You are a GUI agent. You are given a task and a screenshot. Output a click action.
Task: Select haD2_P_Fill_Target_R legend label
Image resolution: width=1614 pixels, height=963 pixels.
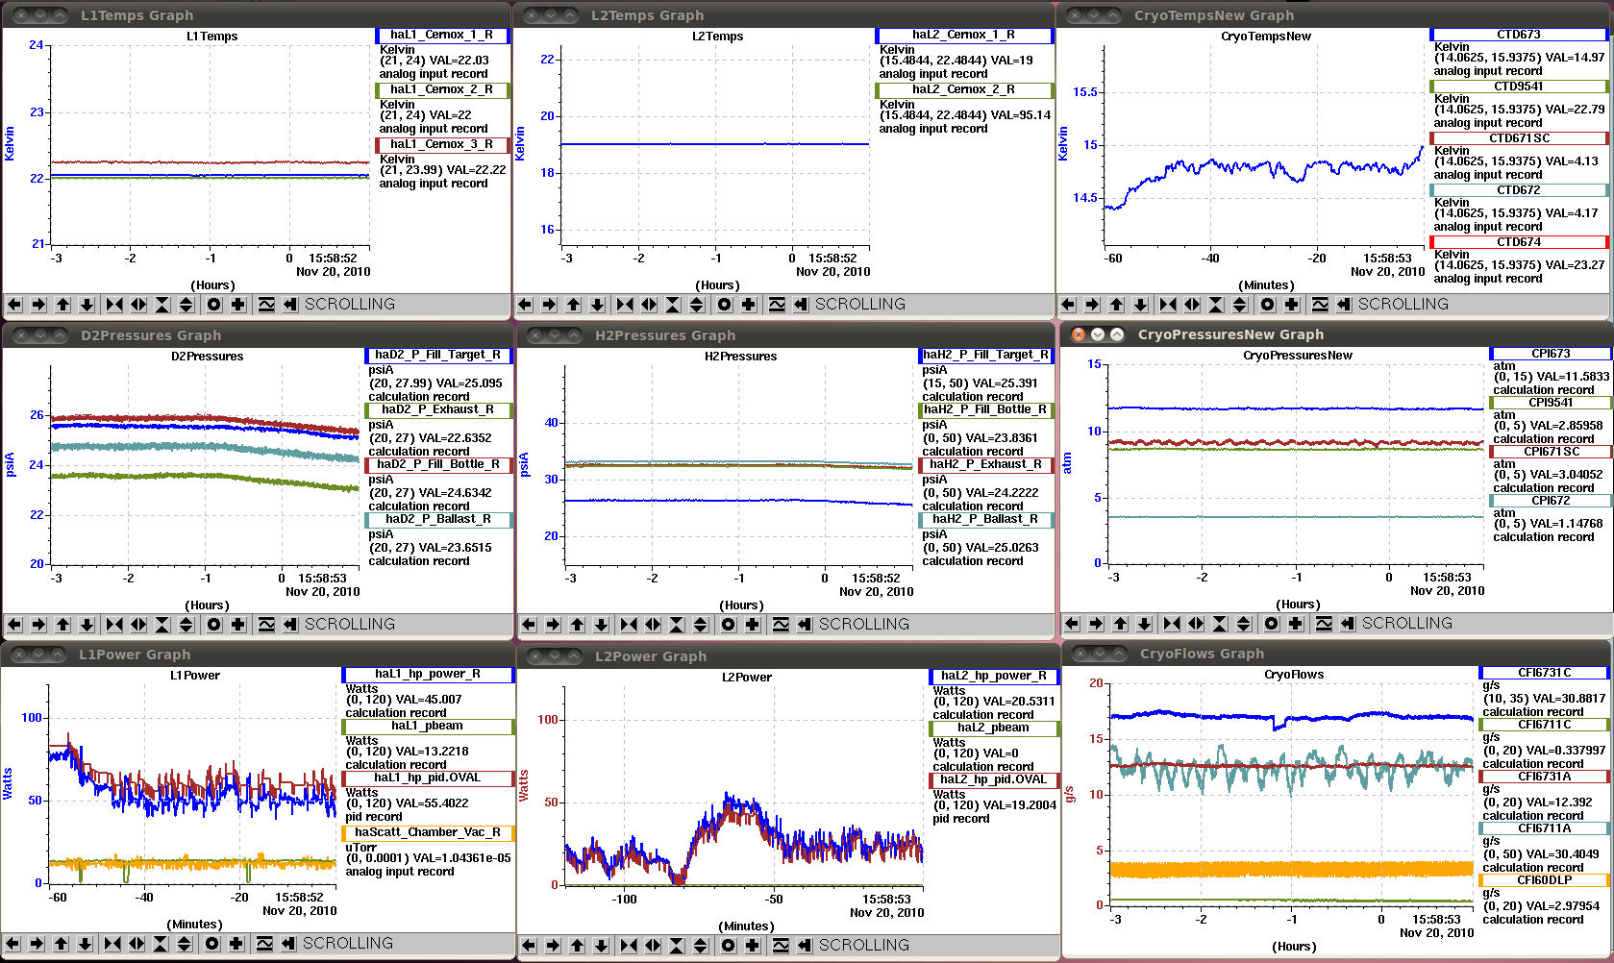pos(438,356)
